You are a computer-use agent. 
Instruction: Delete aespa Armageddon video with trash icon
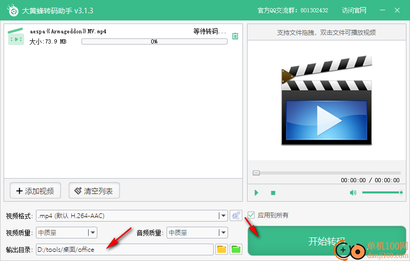coord(235,36)
